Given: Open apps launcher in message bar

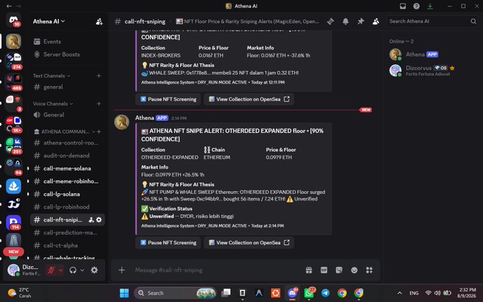Looking at the screenshot, I should click(369, 270).
